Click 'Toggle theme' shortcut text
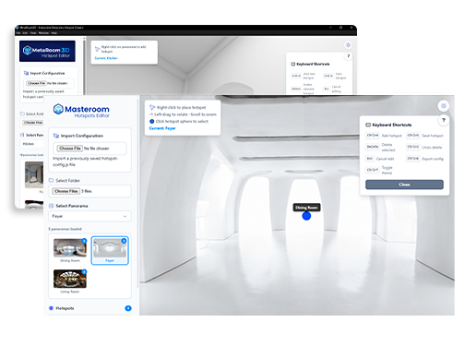Image resolution: width=464 pixels, height=346 pixels. (x=387, y=170)
